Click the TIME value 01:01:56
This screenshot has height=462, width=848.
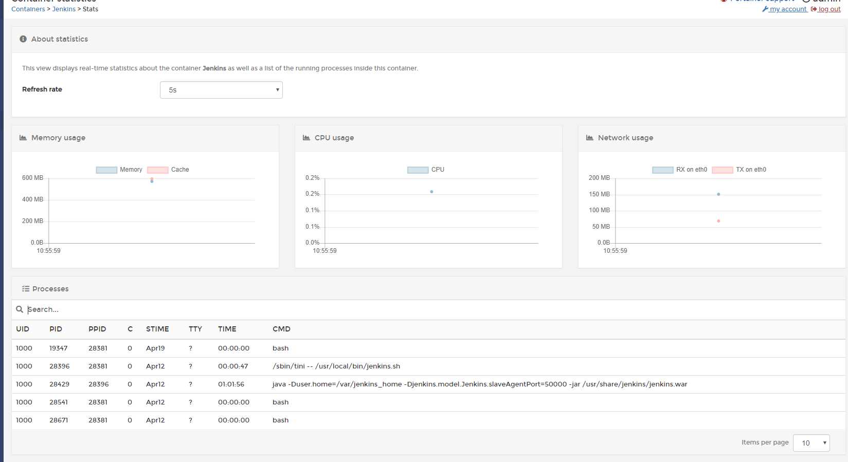(x=231, y=384)
